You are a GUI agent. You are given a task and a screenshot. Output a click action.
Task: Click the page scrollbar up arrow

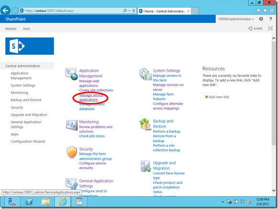[x=274, y=38]
